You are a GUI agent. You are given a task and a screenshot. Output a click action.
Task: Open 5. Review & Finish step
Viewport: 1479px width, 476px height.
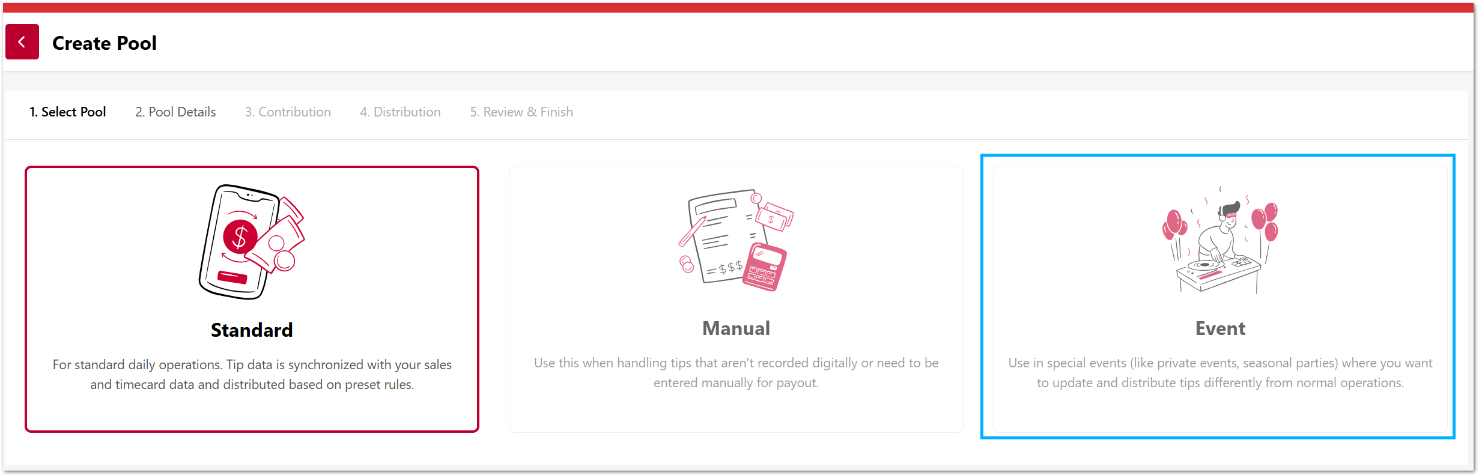click(521, 112)
